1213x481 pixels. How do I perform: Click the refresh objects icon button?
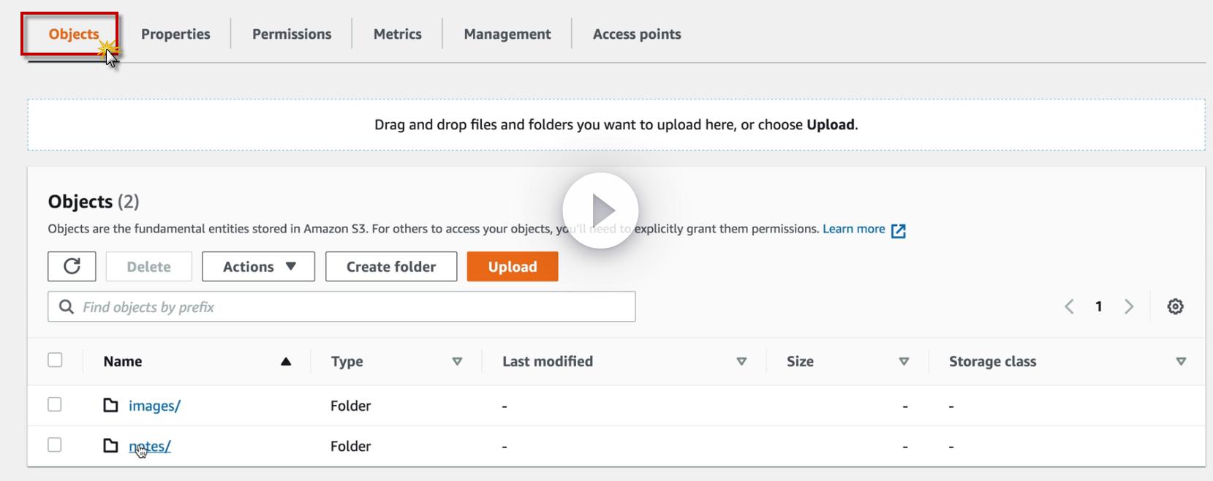pyautogui.click(x=72, y=267)
